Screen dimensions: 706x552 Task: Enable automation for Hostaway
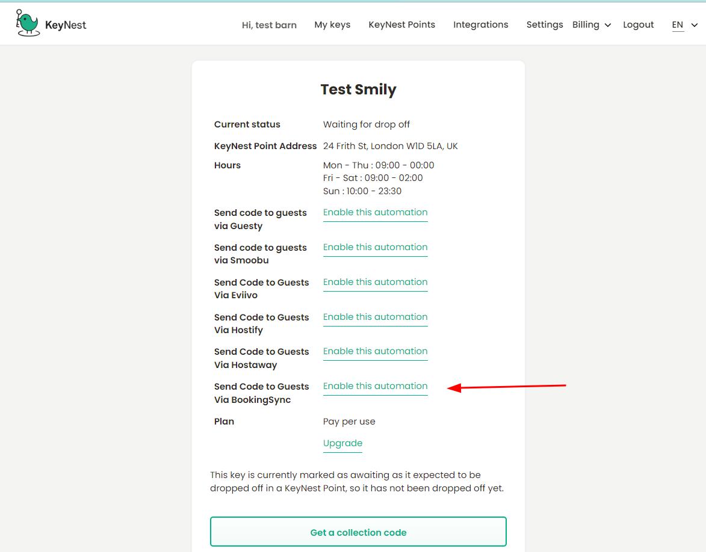click(375, 351)
